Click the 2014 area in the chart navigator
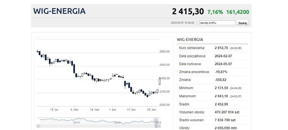This screenshot has width=288, height=130. [77, 122]
